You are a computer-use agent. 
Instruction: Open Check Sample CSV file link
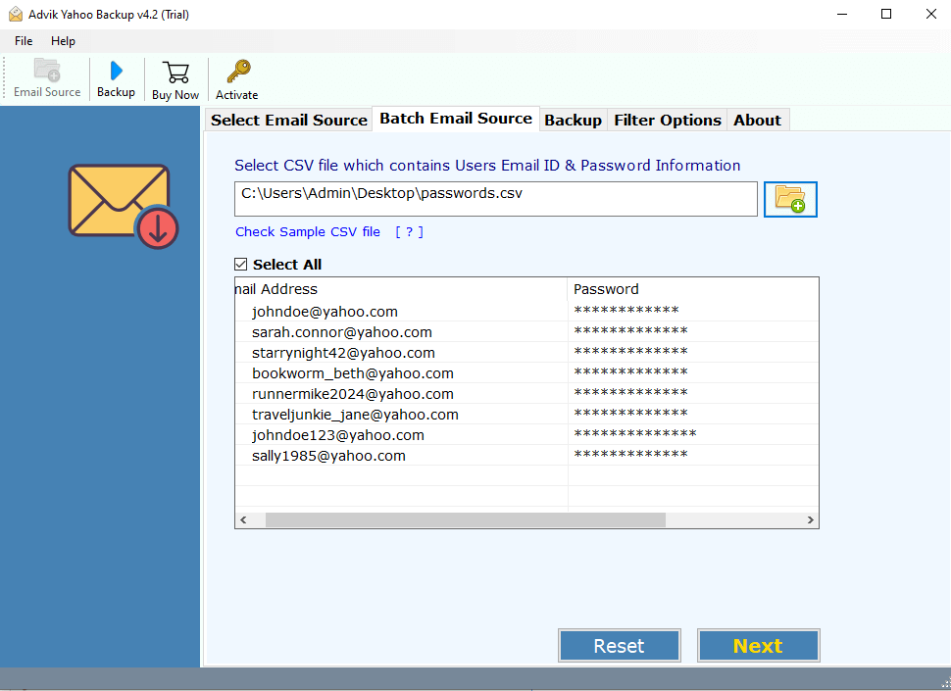(x=308, y=231)
